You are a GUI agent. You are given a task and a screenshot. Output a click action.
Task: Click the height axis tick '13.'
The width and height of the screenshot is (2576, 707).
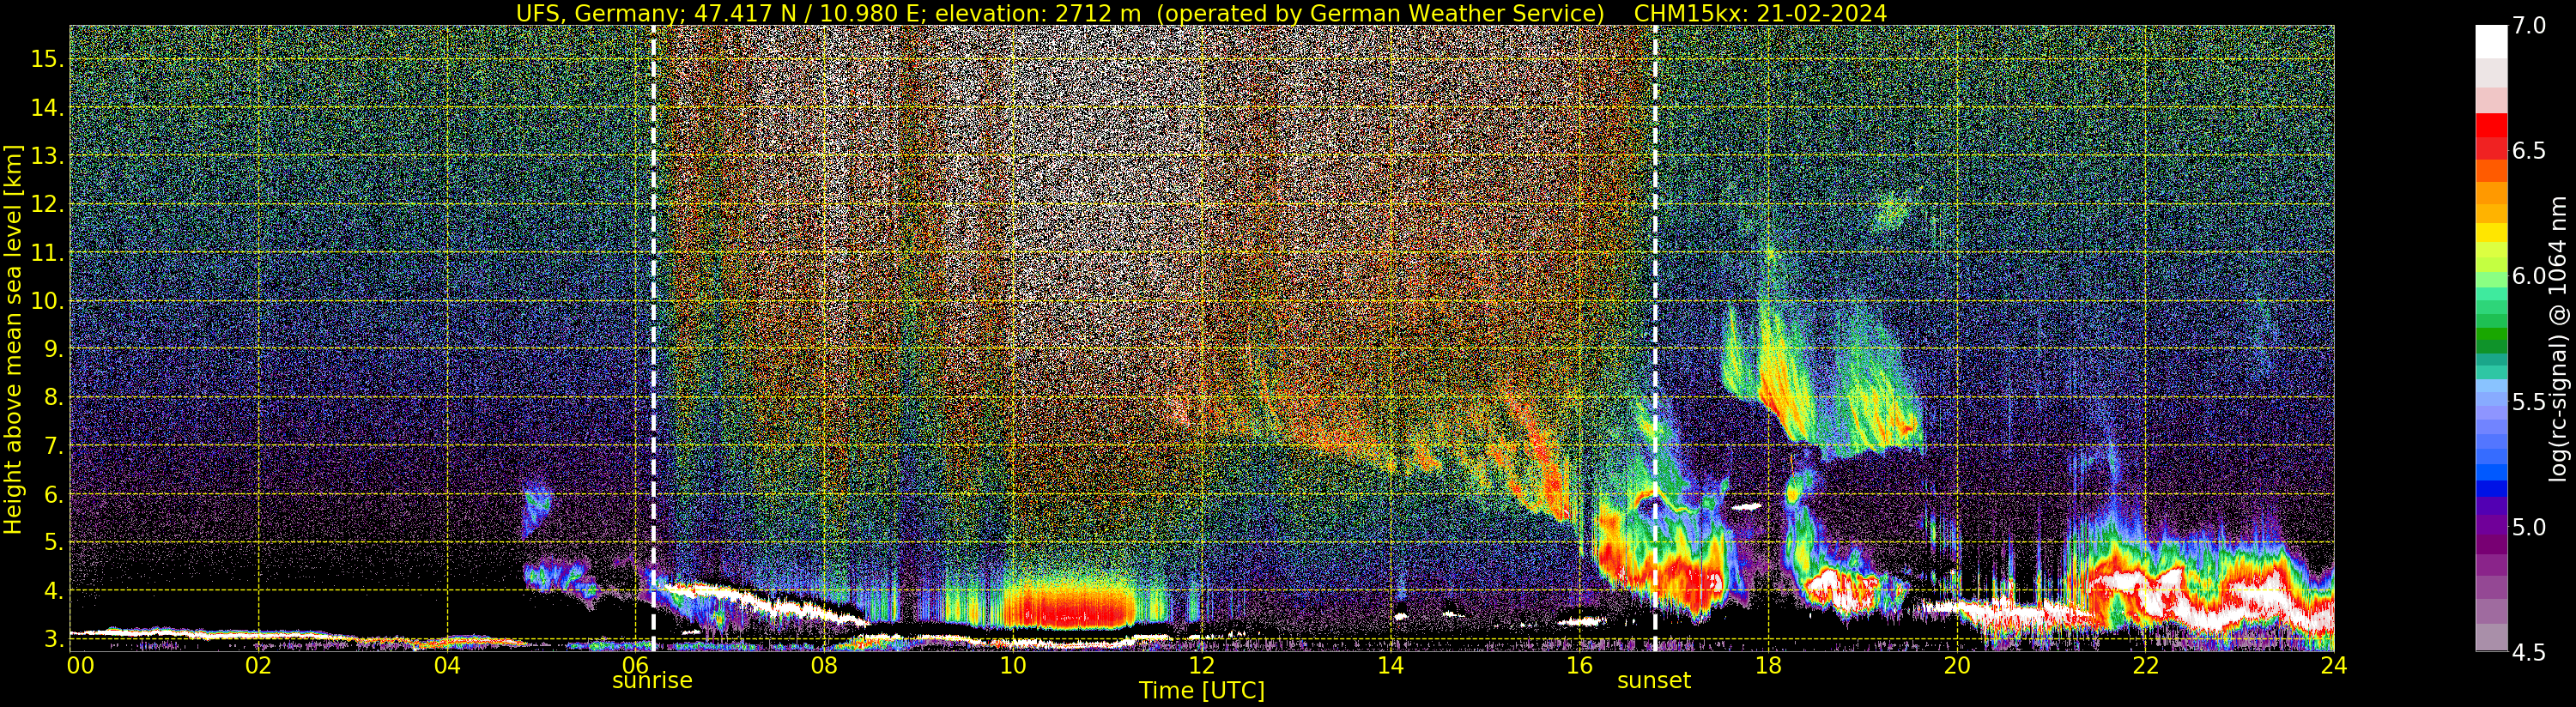tap(47, 156)
